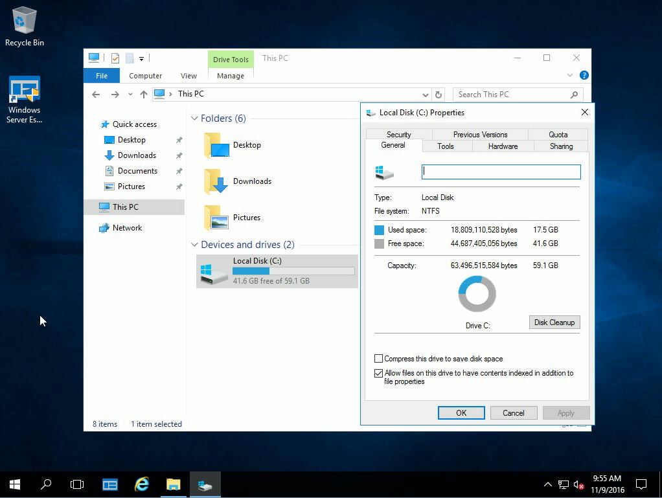The image size is (662, 498).
Task: Open the address bar history dropdown
Action: tap(426, 95)
